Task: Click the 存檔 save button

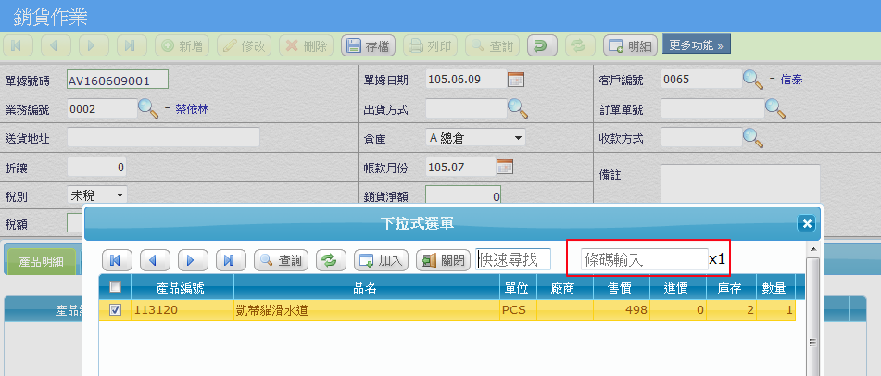Action: pyautogui.click(x=370, y=45)
